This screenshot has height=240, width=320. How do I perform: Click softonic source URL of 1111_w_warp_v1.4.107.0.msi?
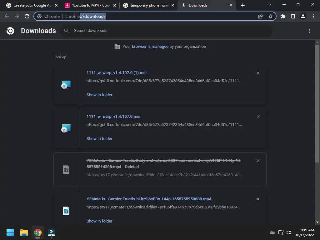(164, 124)
